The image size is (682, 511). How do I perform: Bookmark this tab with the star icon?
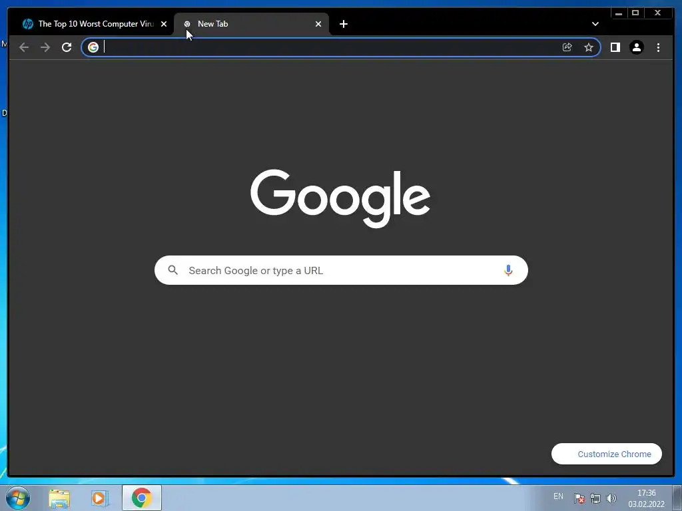589,47
